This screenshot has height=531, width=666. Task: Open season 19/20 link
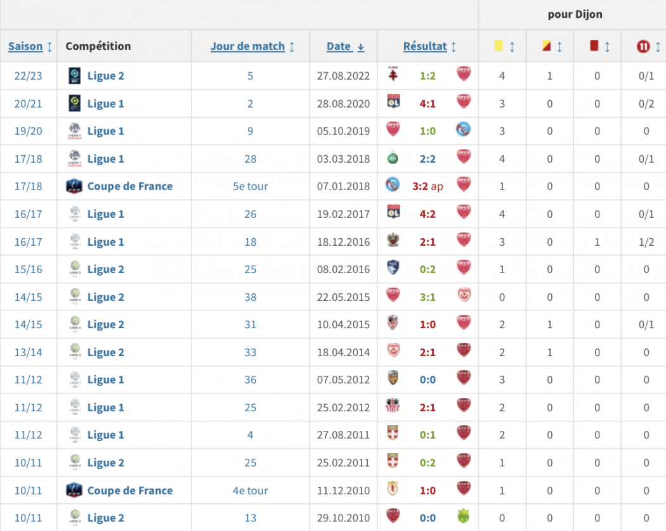click(28, 131)
